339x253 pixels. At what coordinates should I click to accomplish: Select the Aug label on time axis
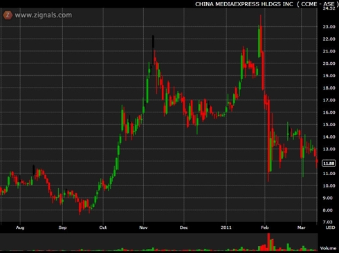pos(20,227)
